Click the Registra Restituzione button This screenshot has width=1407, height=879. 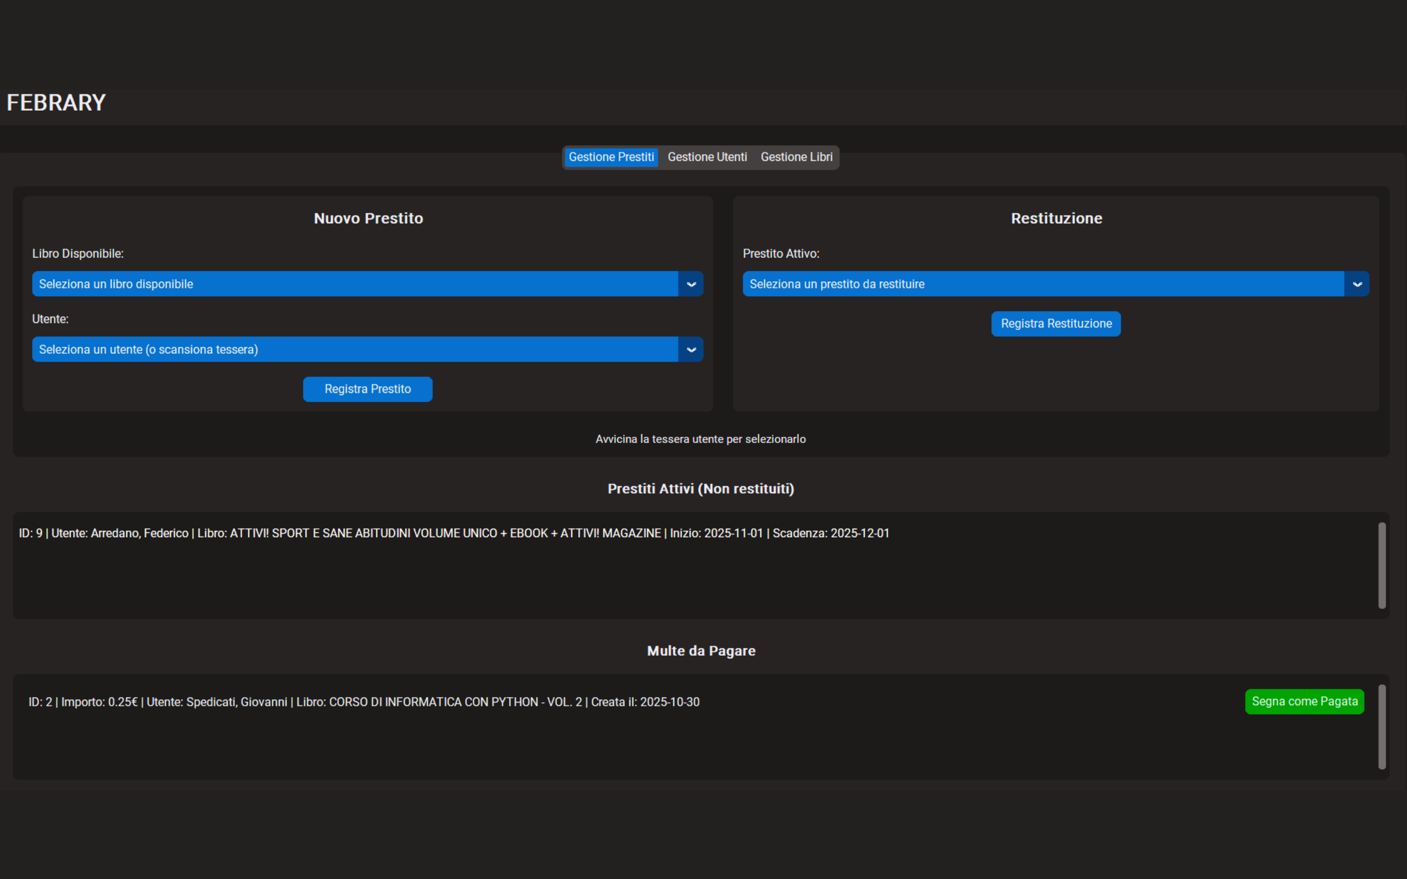1056,324
